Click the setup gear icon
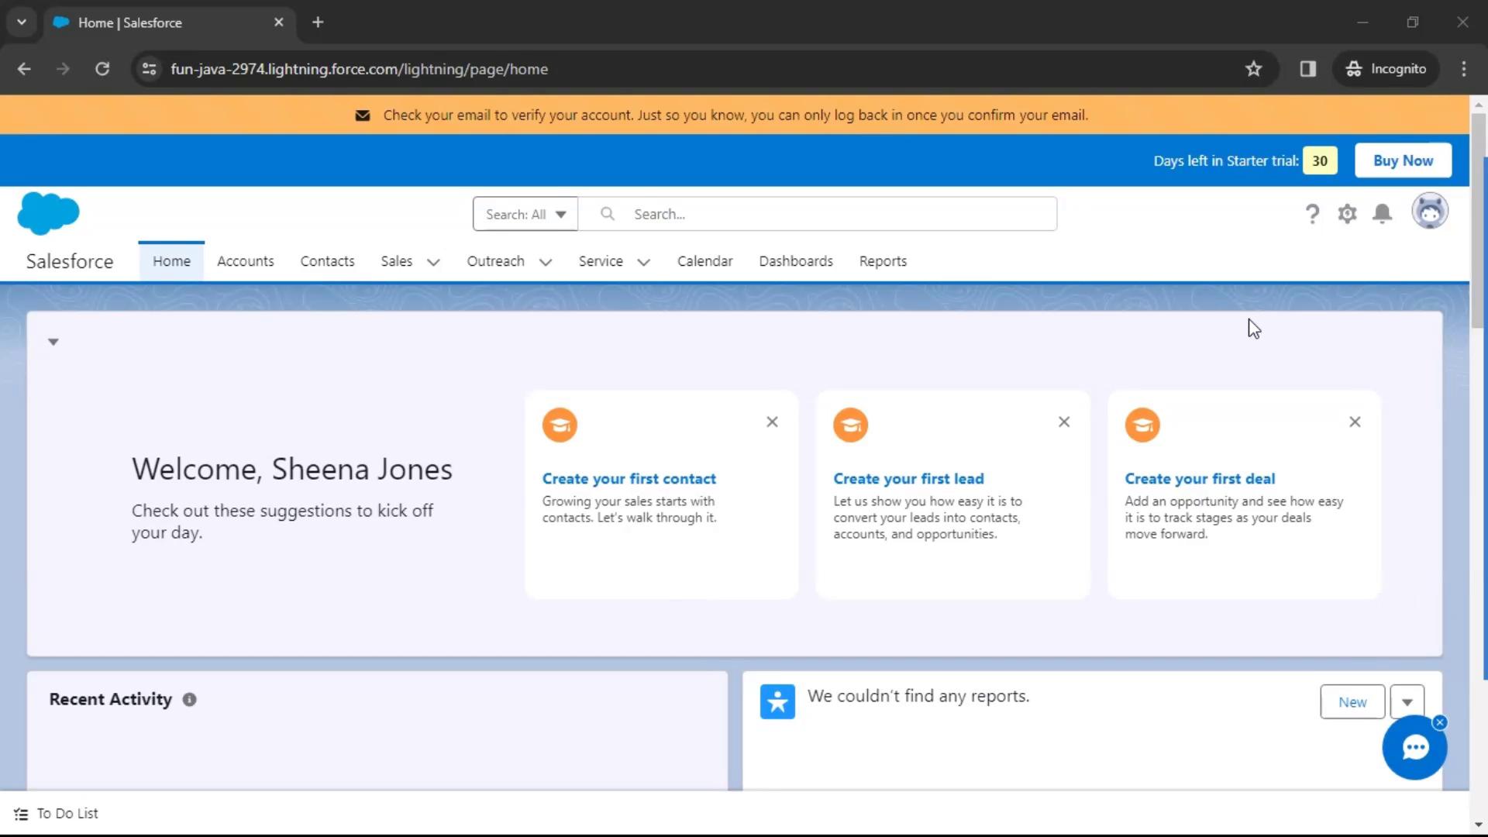The image size is (1488, 837). point(1347,212)
